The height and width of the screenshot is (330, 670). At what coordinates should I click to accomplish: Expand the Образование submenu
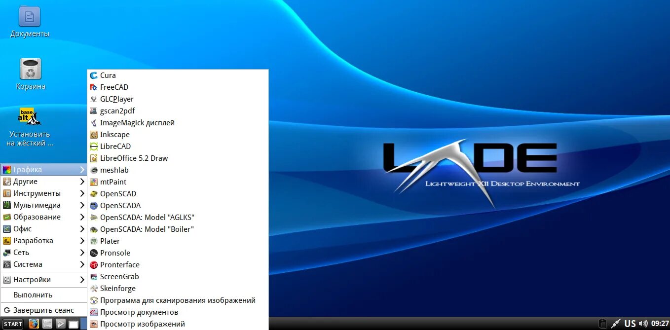tap(43, 217)
